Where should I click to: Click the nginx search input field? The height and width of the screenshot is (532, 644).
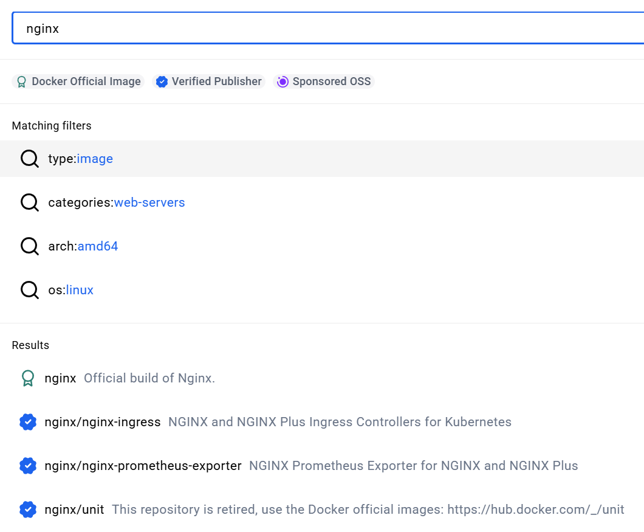tap(329, 28)
